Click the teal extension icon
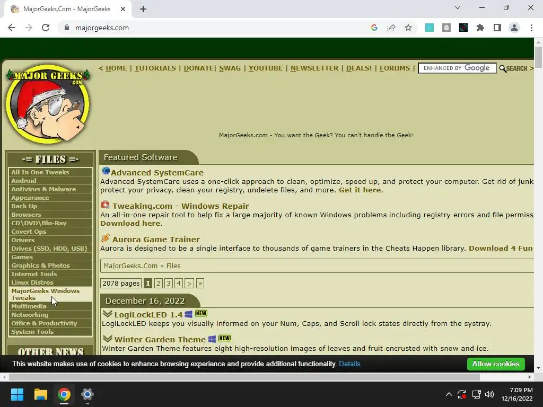Image resolution: width=543 pixels, height=407 pixels. point(430,28)
